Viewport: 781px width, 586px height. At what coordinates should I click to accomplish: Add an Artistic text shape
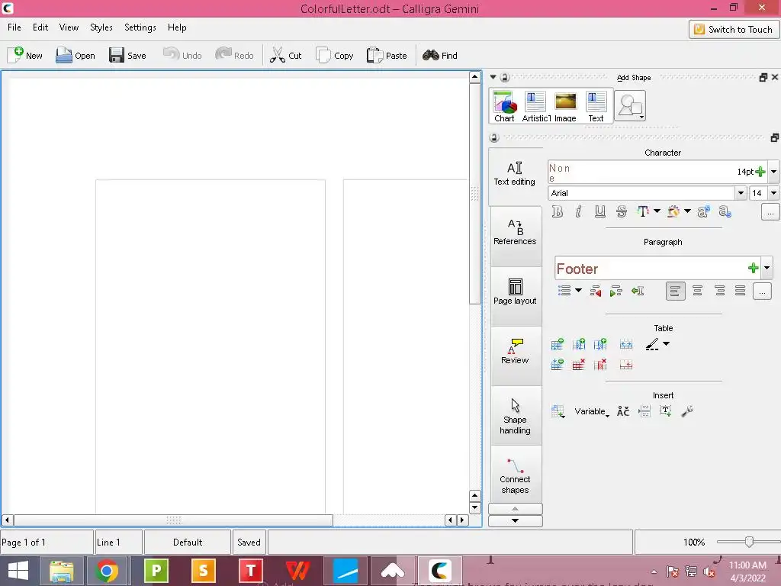(x=536, y=107)
